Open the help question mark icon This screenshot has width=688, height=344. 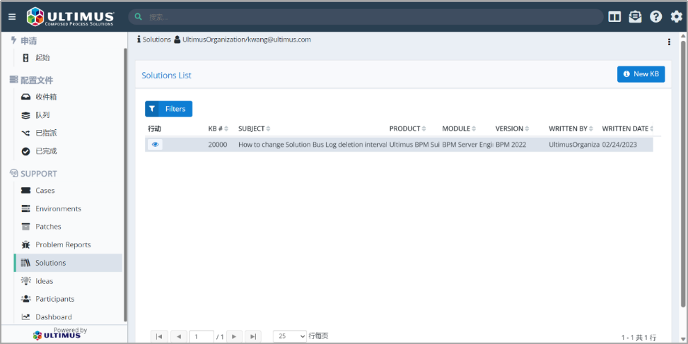point(656,17)
